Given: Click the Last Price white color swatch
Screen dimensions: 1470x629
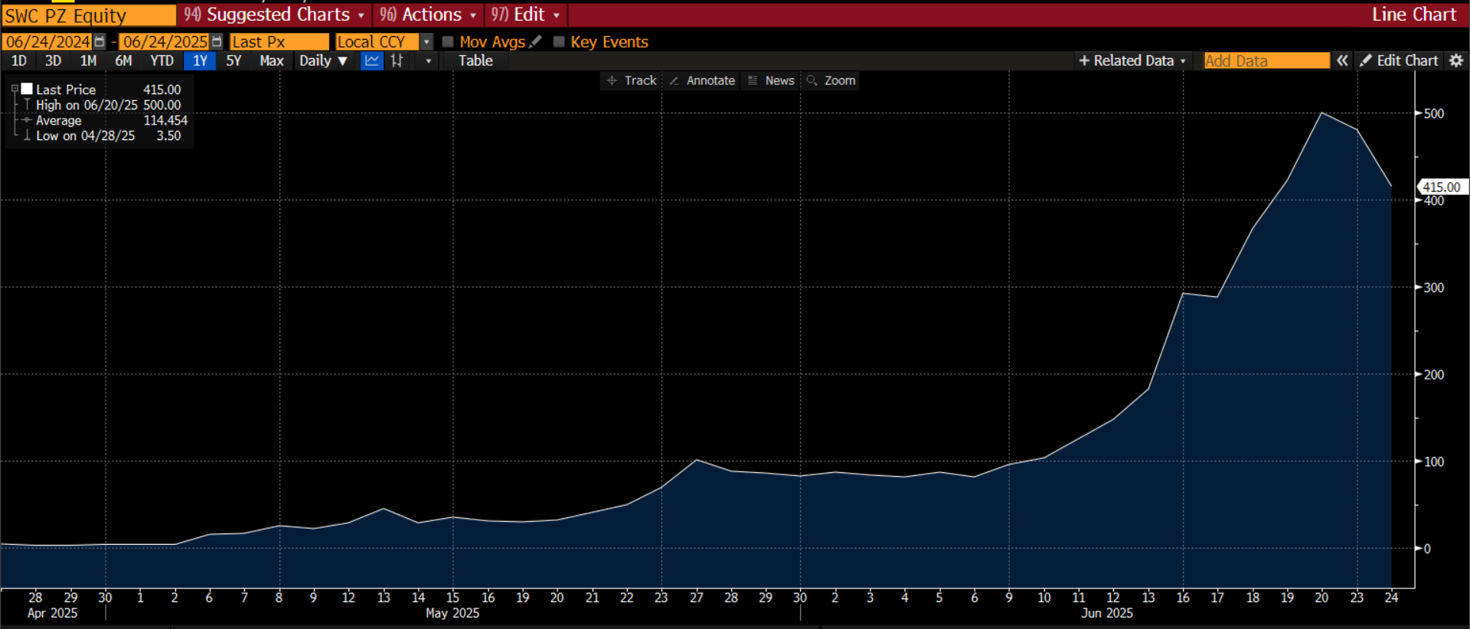Looking at the screenshot, I should [27, 89].
